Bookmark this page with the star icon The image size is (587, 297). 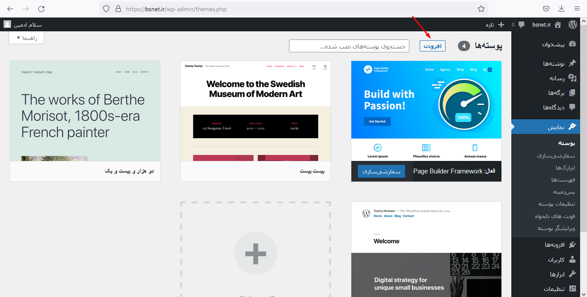coord(481,9)
